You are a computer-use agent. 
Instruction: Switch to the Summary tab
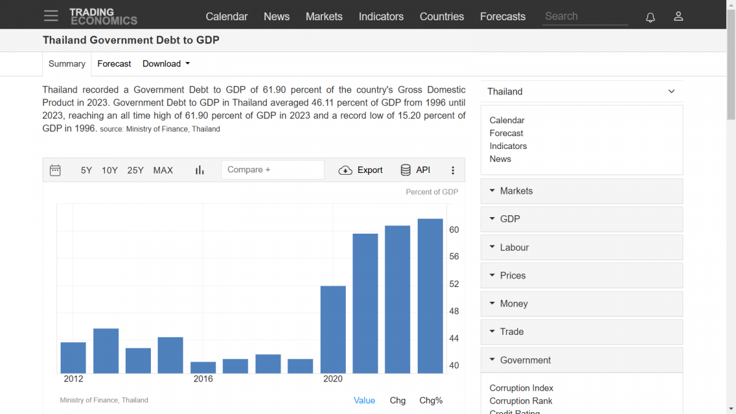coord(67,64)
